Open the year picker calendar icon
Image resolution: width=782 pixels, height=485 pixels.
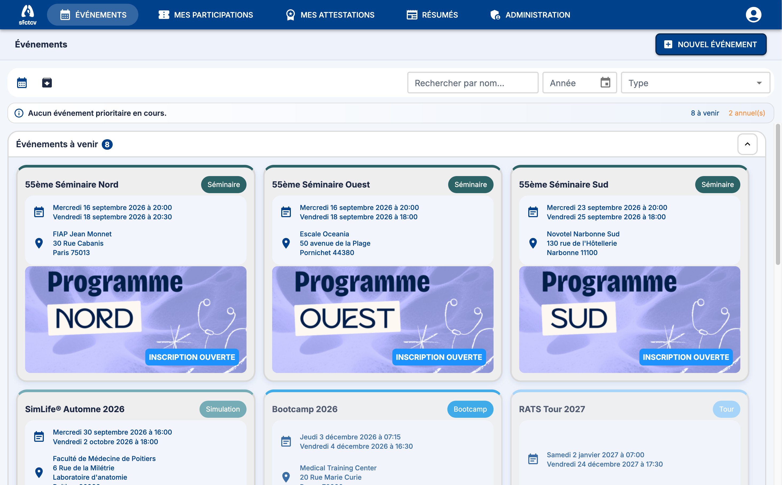(x=605, y=83)
